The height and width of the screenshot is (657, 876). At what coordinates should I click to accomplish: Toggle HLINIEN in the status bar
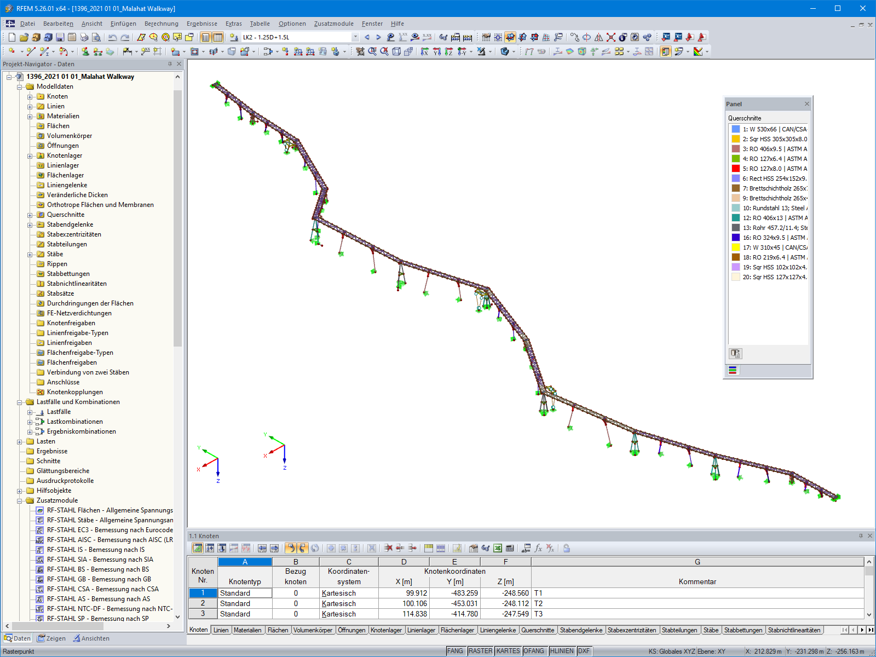pyautogui.click(x=561, y=651)
